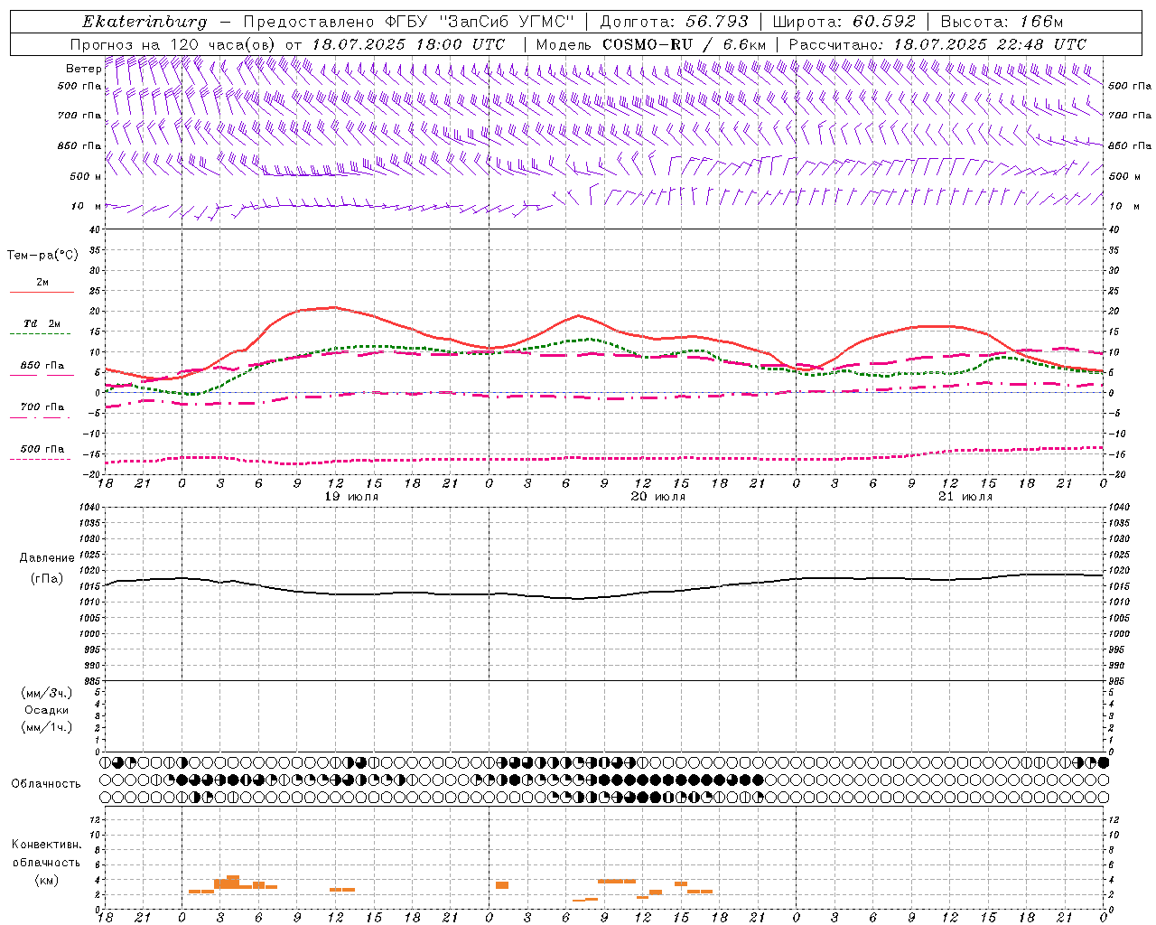Select the forecast start time 18.07.2025 18:00 UTC
The width and height of the screenshot is (1156, 925).
(408, 44)
